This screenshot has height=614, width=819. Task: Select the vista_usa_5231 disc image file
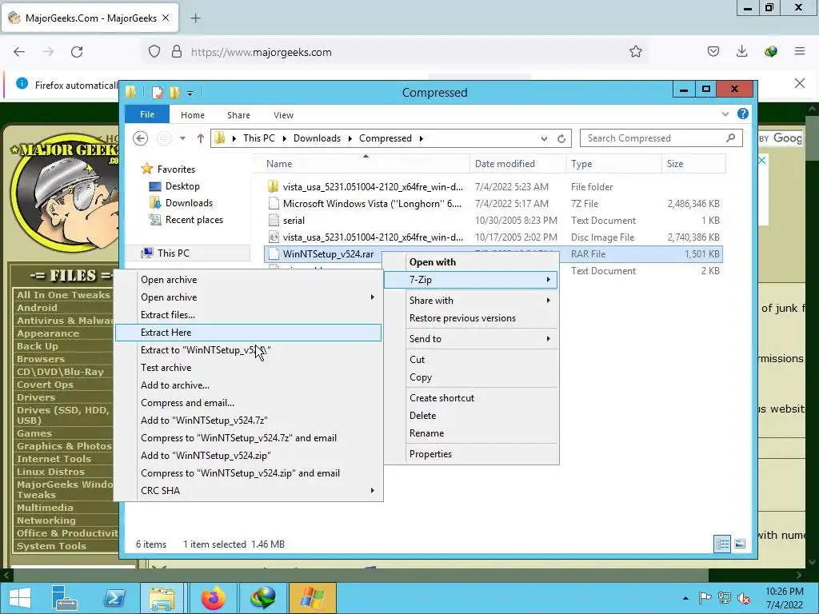tap(493, 237)
